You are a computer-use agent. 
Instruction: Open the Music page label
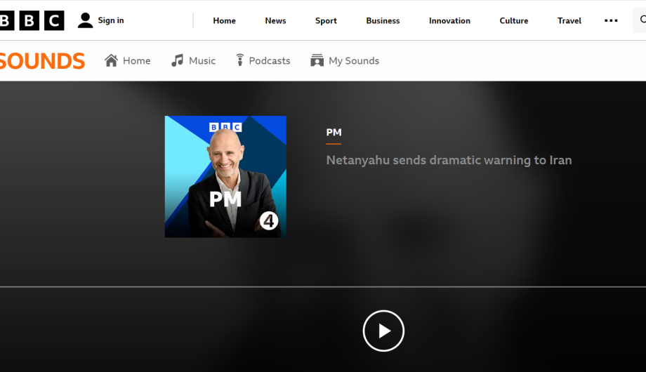click(x=202, y=61)
